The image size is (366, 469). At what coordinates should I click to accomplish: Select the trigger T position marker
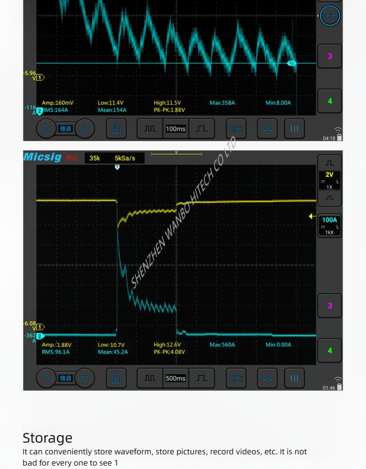tap(117, 167)
